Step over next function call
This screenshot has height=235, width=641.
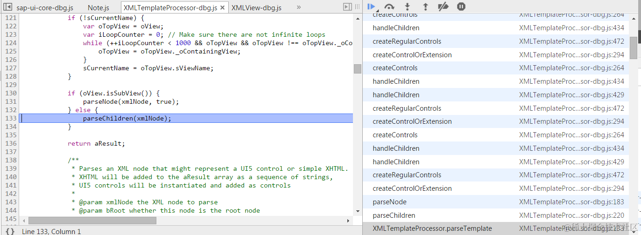[x=389, y=7]
